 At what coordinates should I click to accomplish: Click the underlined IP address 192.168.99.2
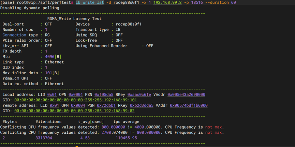coord(168,2)
